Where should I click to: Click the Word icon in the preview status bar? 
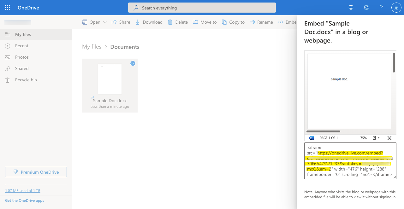pos(312,138)
